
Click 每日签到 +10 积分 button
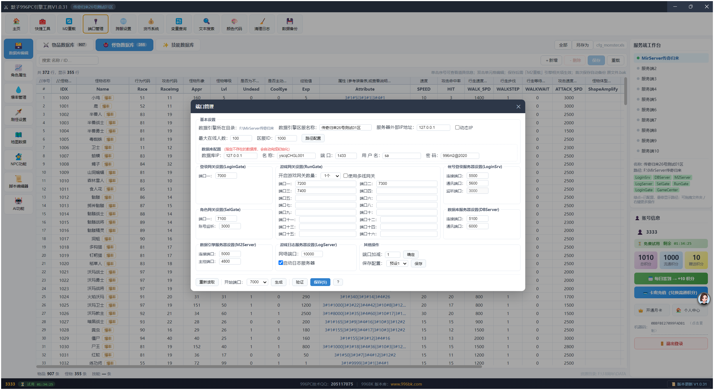click(x=671, y=278)
